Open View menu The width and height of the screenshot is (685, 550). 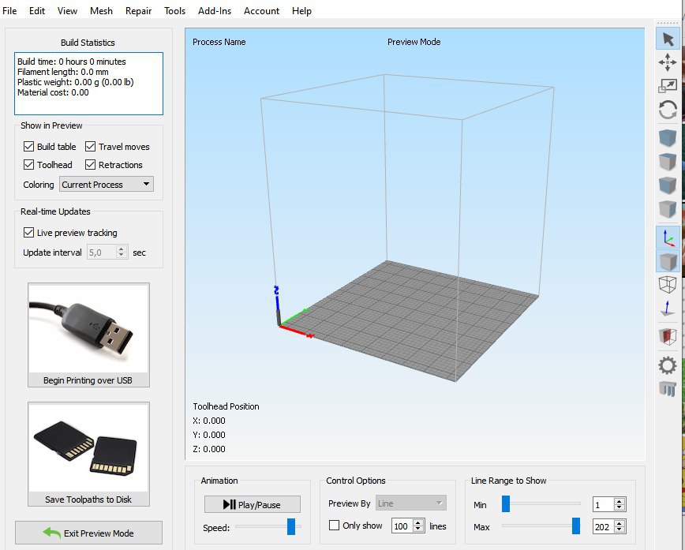click(67, 11)
